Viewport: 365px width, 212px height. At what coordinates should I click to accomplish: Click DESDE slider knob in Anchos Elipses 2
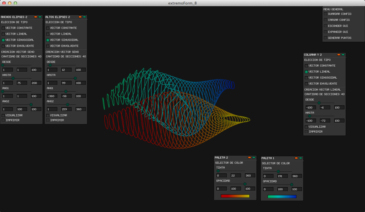(3, 65)
